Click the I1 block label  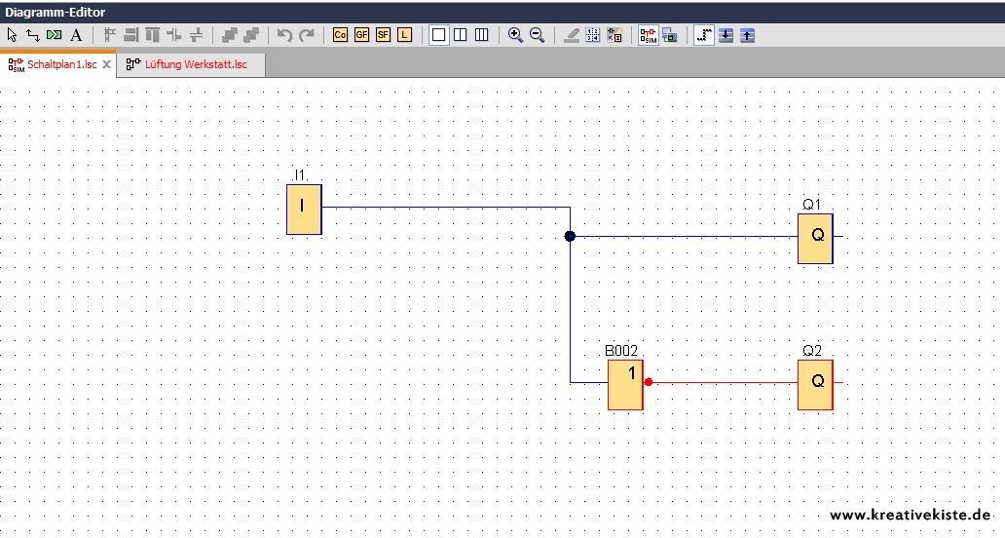coord(299,175)
